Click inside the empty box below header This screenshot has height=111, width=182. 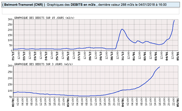(x=91, y=11)
